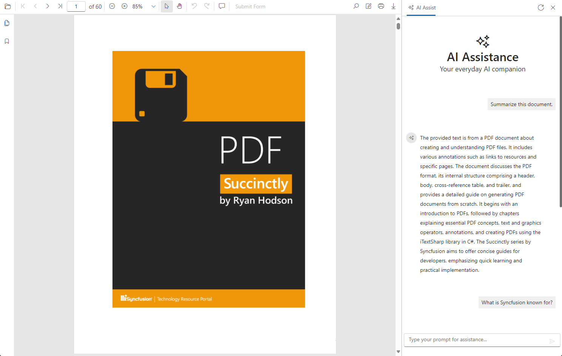Viewport: 562px width, 356px height.
Task: Switch to the pan hand tool
Action: (x=179, y=6)
